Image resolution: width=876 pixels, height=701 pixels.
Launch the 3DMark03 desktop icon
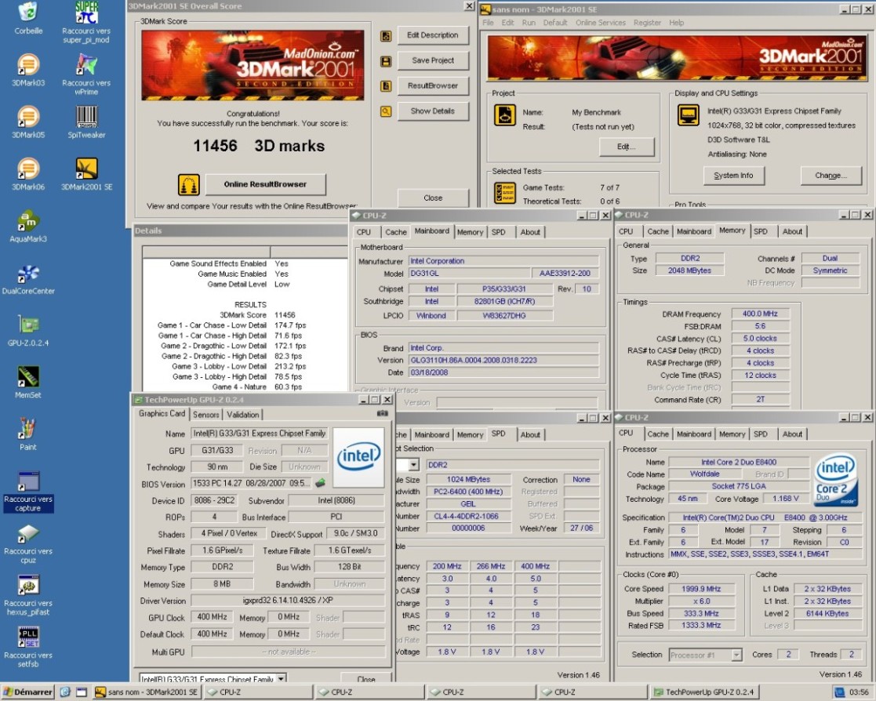[x=28, y=64]
